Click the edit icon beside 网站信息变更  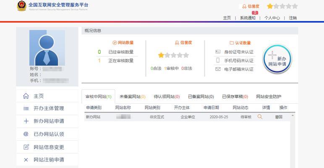[26, 147]
